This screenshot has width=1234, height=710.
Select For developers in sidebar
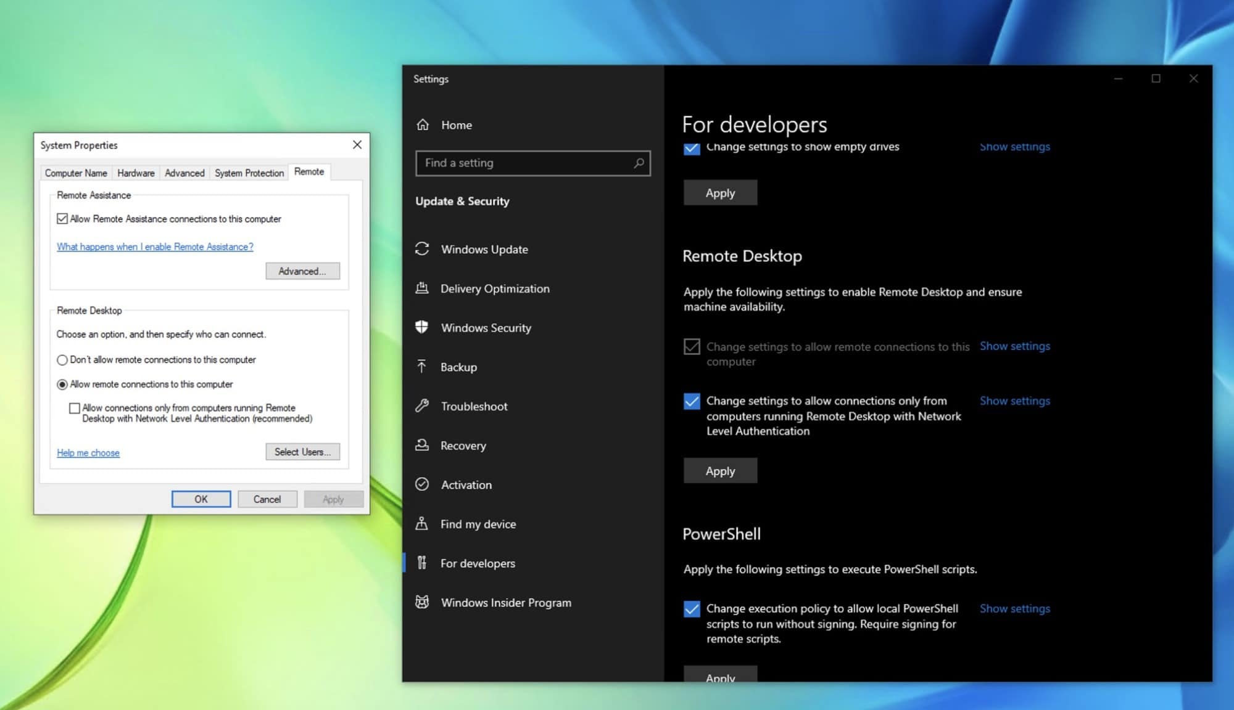532,563
